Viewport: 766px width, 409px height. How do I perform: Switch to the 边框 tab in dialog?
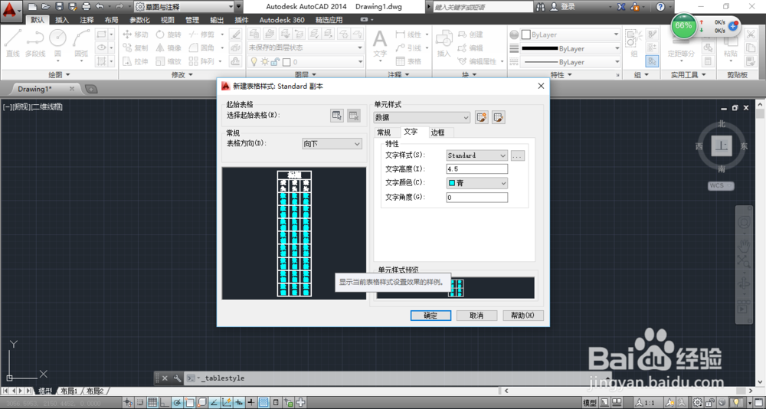tap(437, 133)
